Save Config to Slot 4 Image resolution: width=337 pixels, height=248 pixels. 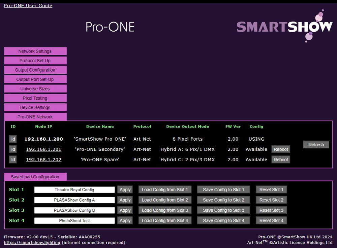pos(223,221)
